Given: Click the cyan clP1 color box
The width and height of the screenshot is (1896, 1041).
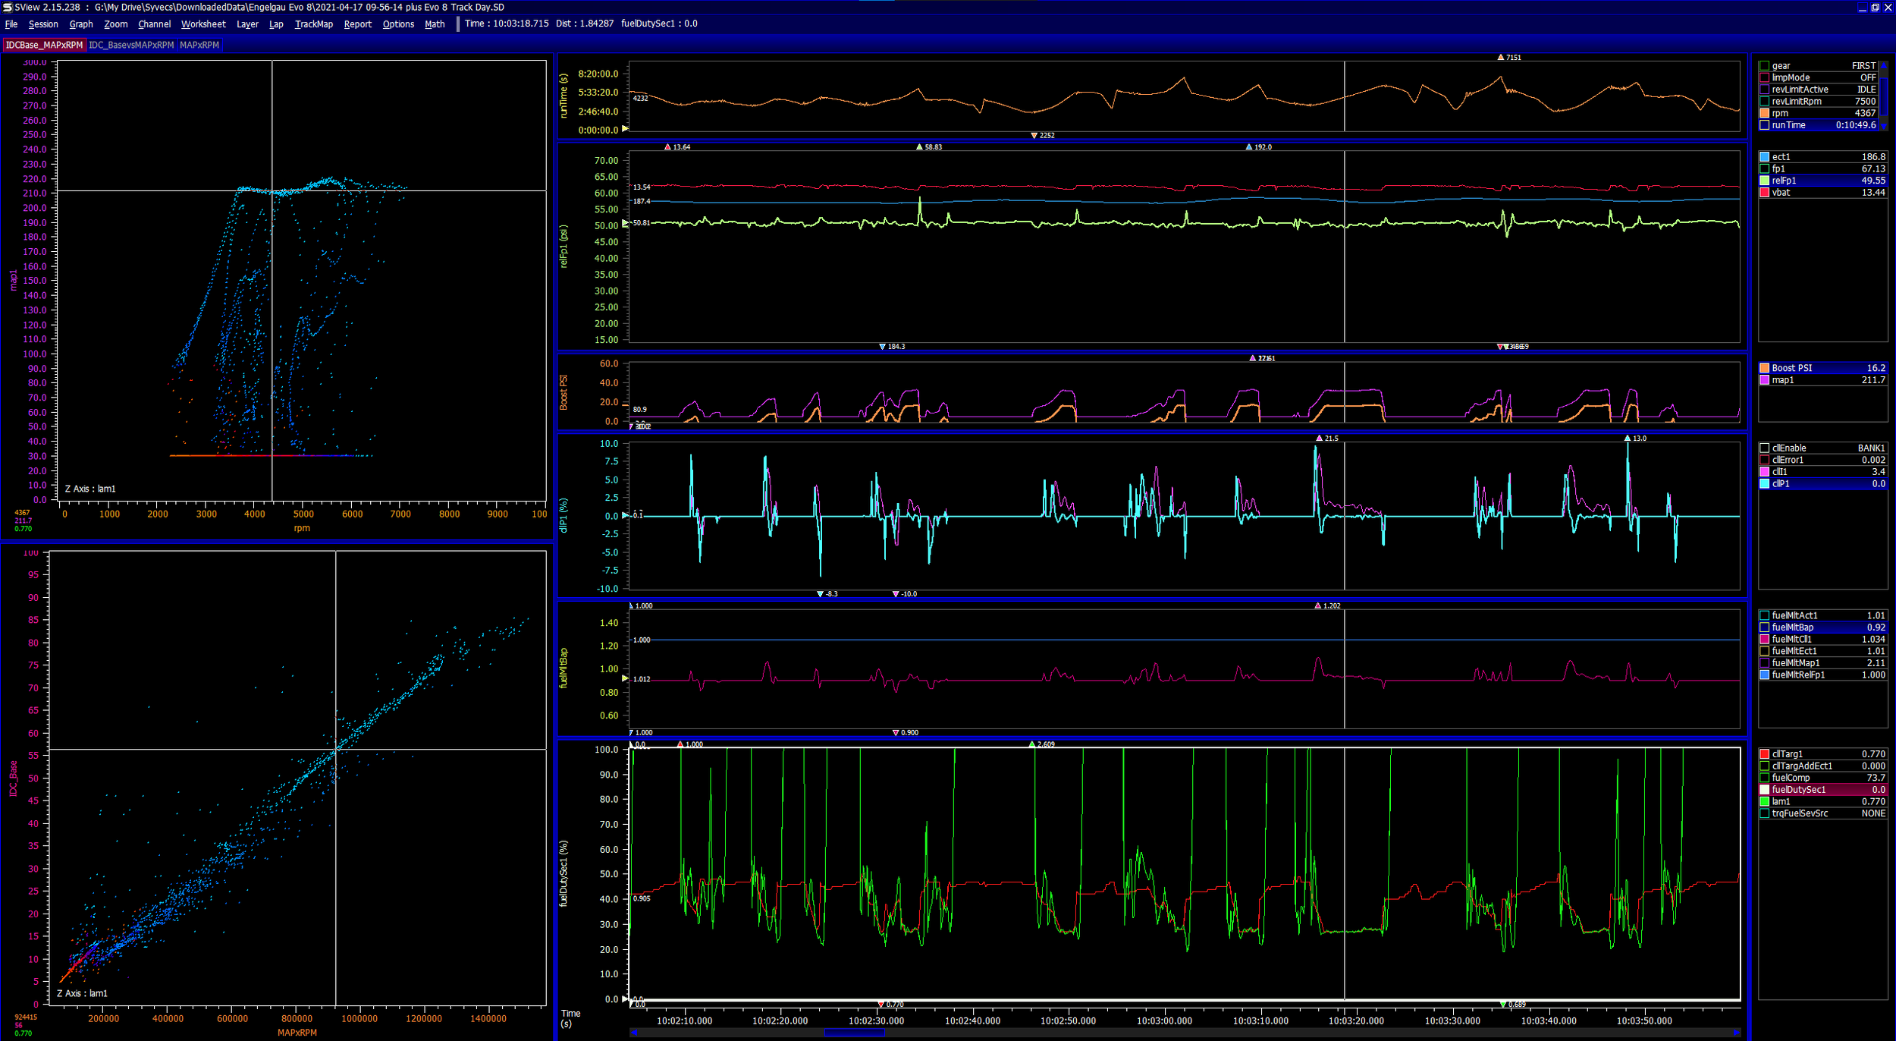Looking at the screenshot, I should 1766,483.
